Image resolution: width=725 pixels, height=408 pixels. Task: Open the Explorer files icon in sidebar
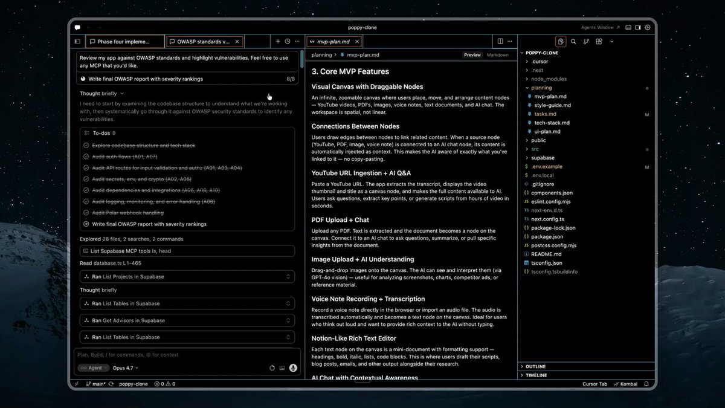click(561, 42)
